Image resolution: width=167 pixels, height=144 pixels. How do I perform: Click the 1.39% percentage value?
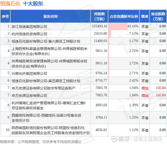tap(134, 105)
